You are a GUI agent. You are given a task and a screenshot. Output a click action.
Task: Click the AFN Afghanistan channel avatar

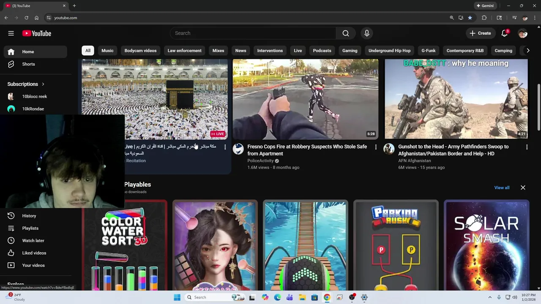[389, 149]
